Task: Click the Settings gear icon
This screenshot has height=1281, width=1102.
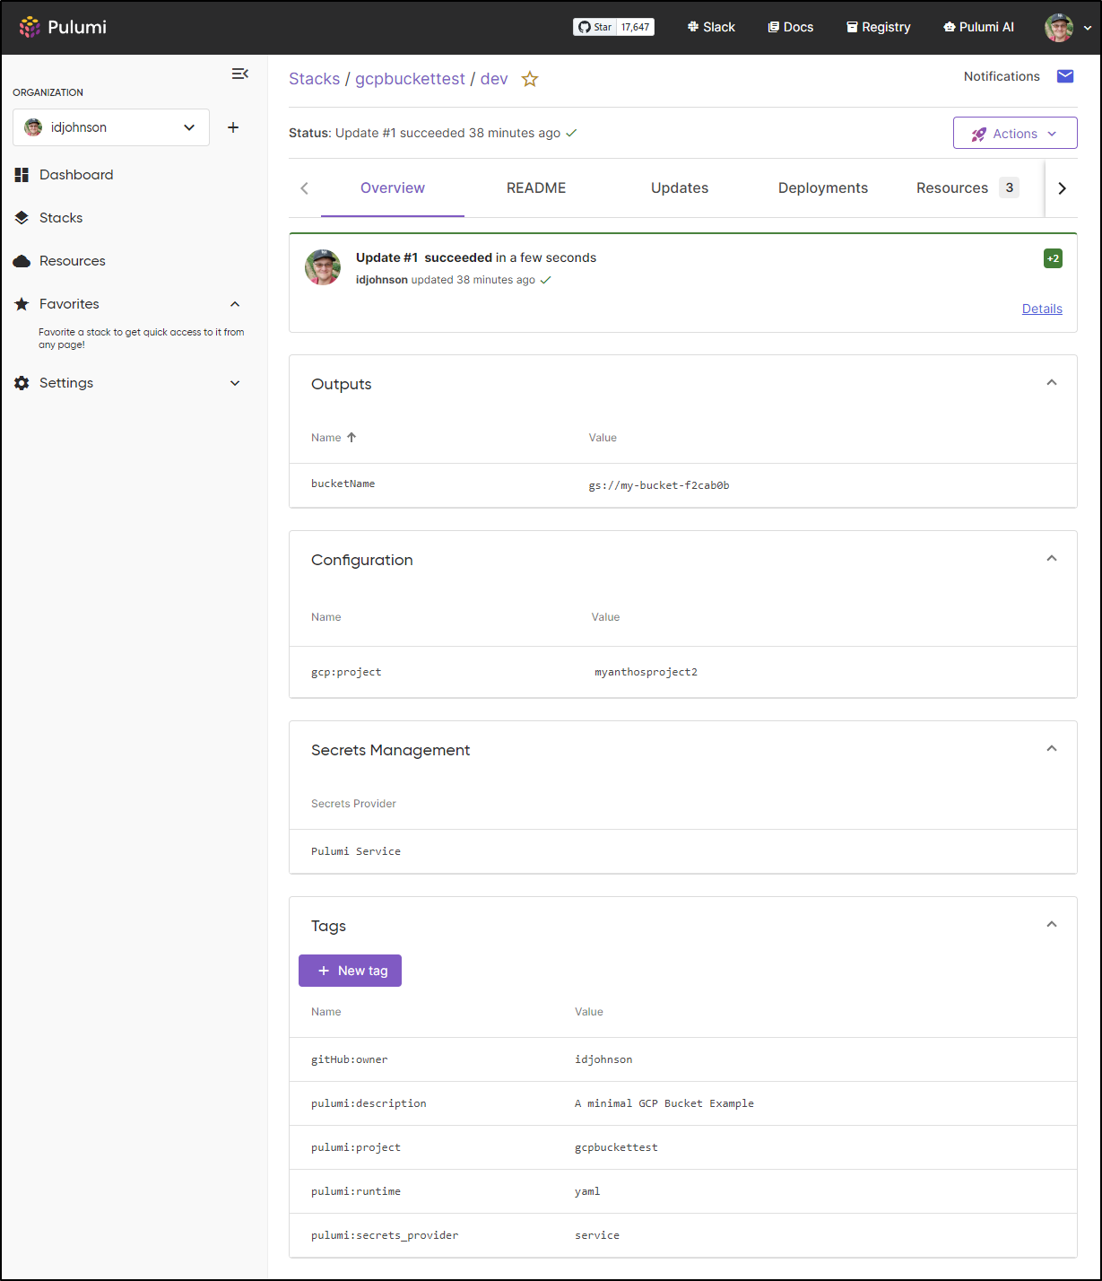Action: [x=22, y=383]
